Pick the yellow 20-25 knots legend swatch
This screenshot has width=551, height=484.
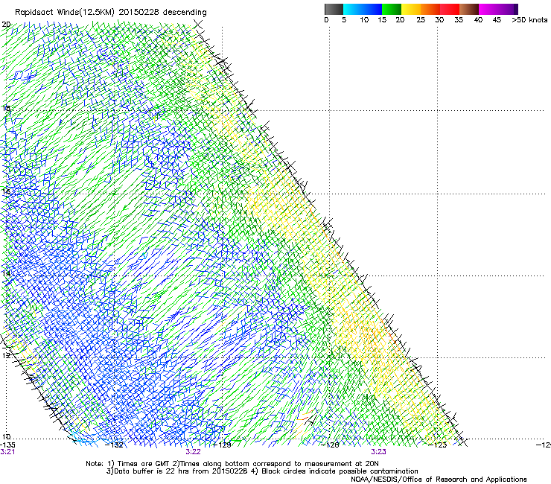click(x=411, y=9)
